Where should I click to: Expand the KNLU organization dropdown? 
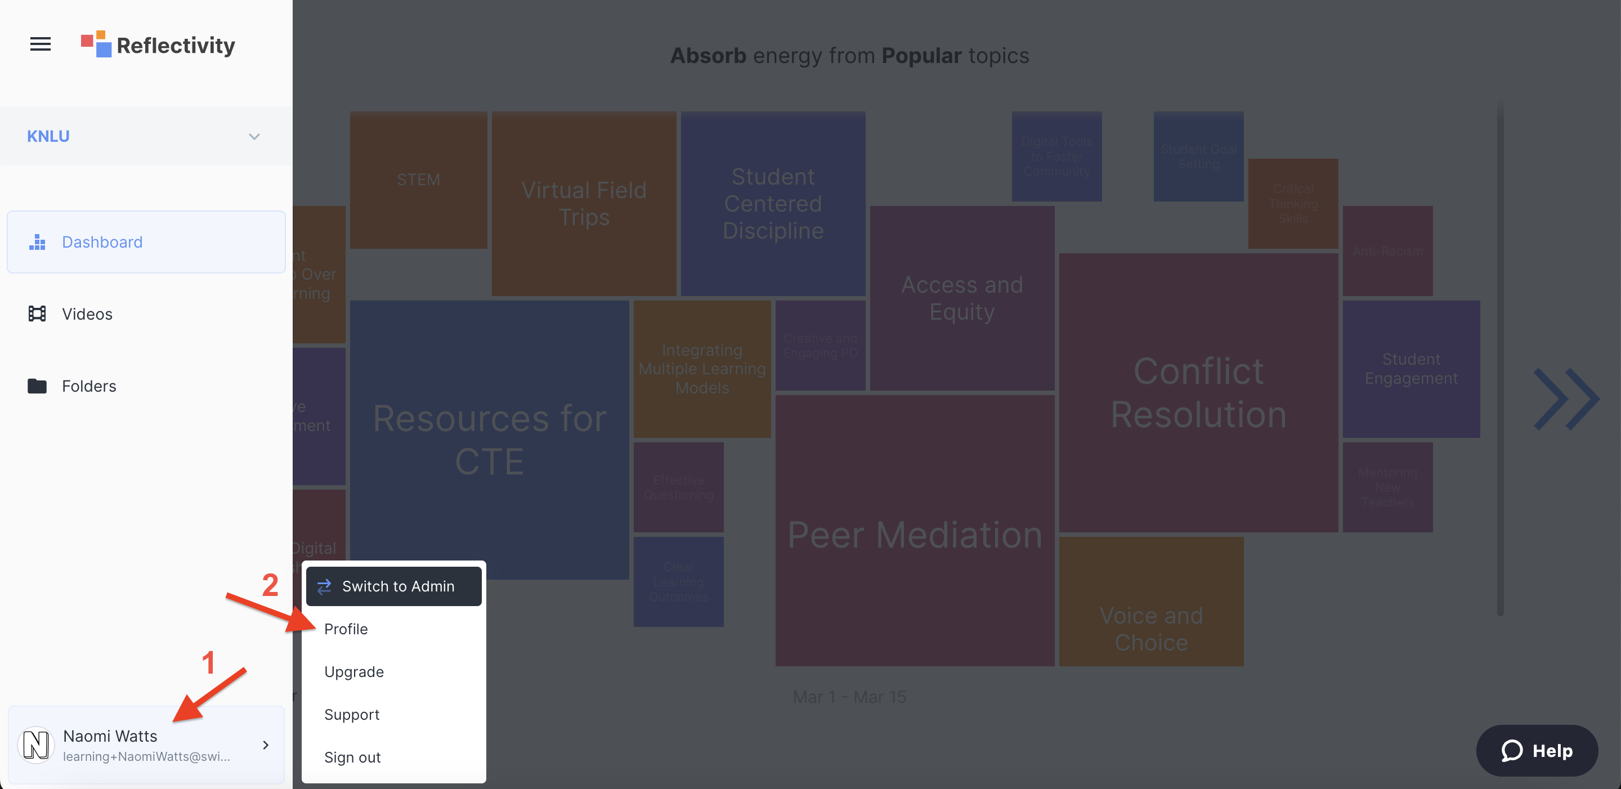pyautogui.click(x=254, y=137)
